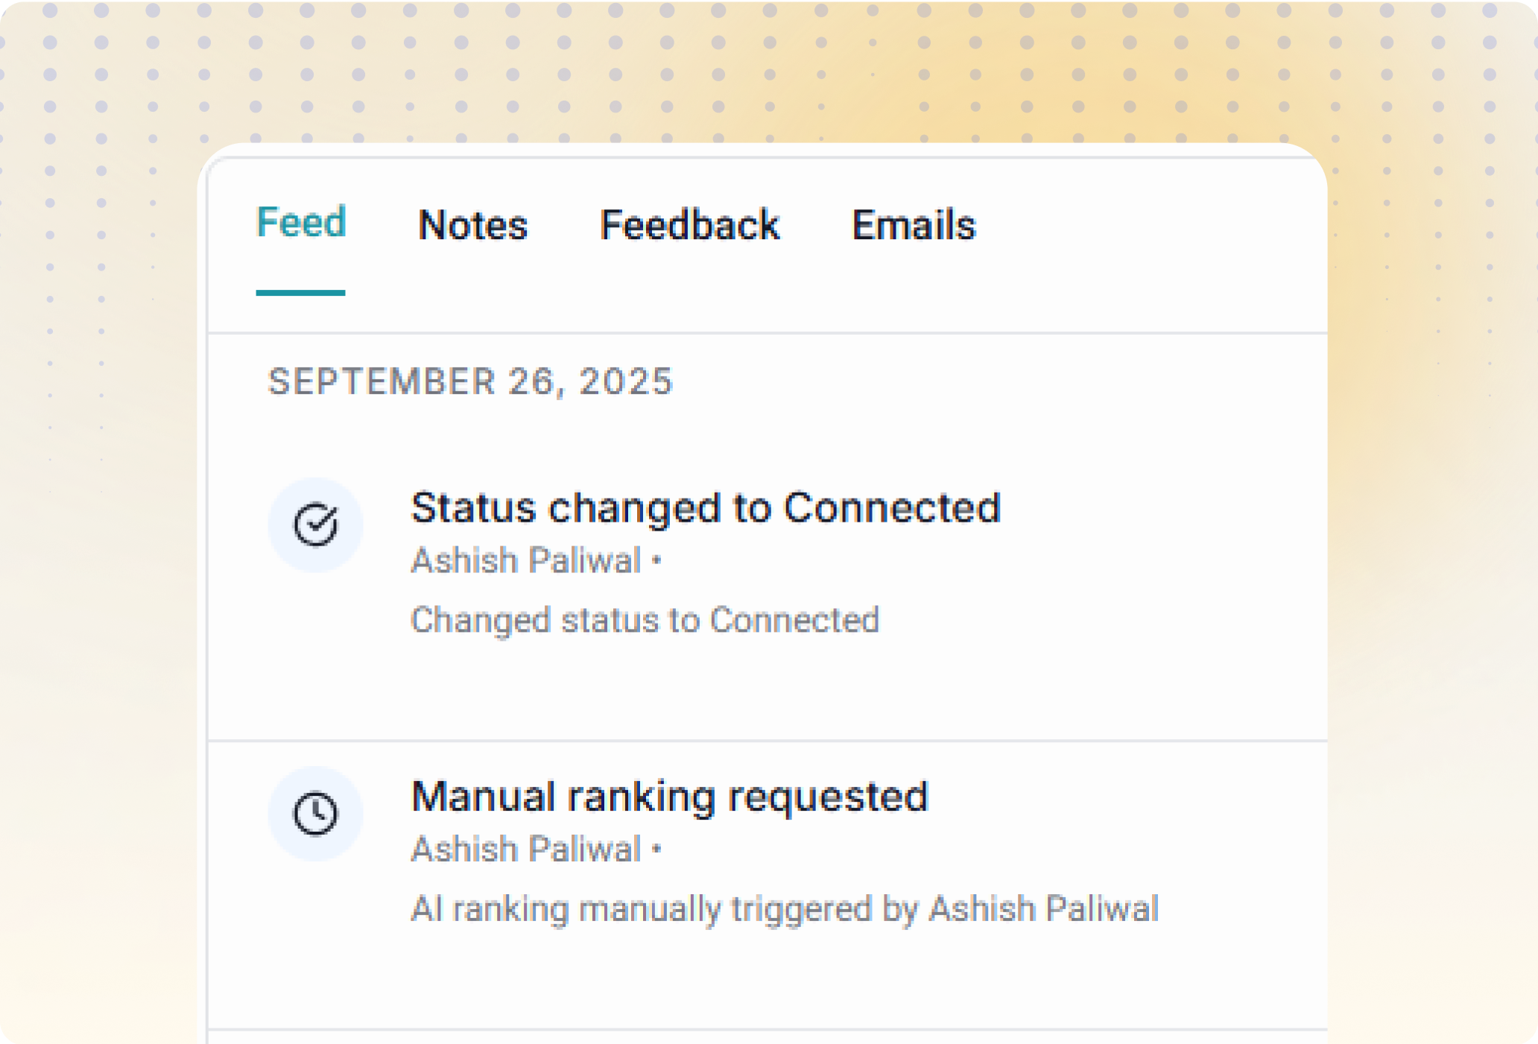Open the Manual ranking requested activity
1538x1044 pixels.
[670, 796]
